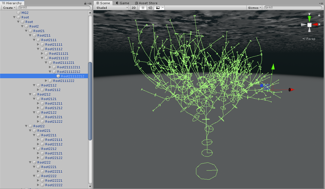Select Root21222 in Hierarchy
This screenshot has width=325, height=189.
(x=54, y=122)
